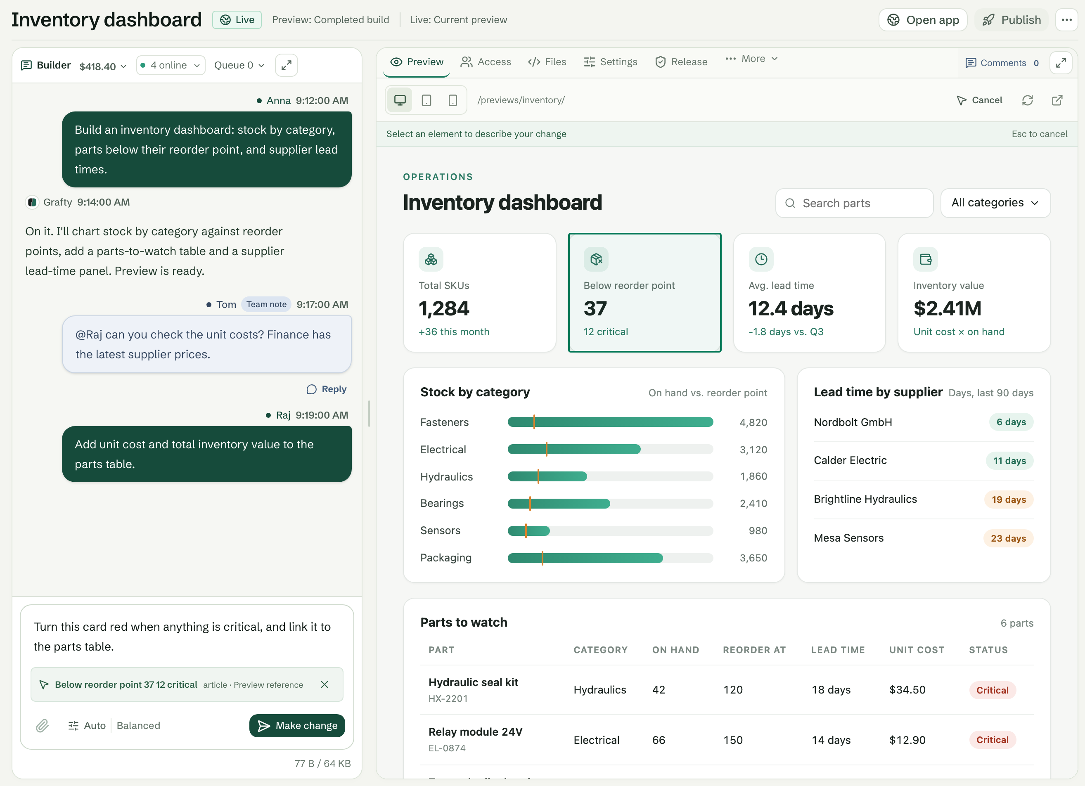Open the $418.40 cost dropdown
The width and height of the screenshot is (1085, 786).
[x=103, y=66]
